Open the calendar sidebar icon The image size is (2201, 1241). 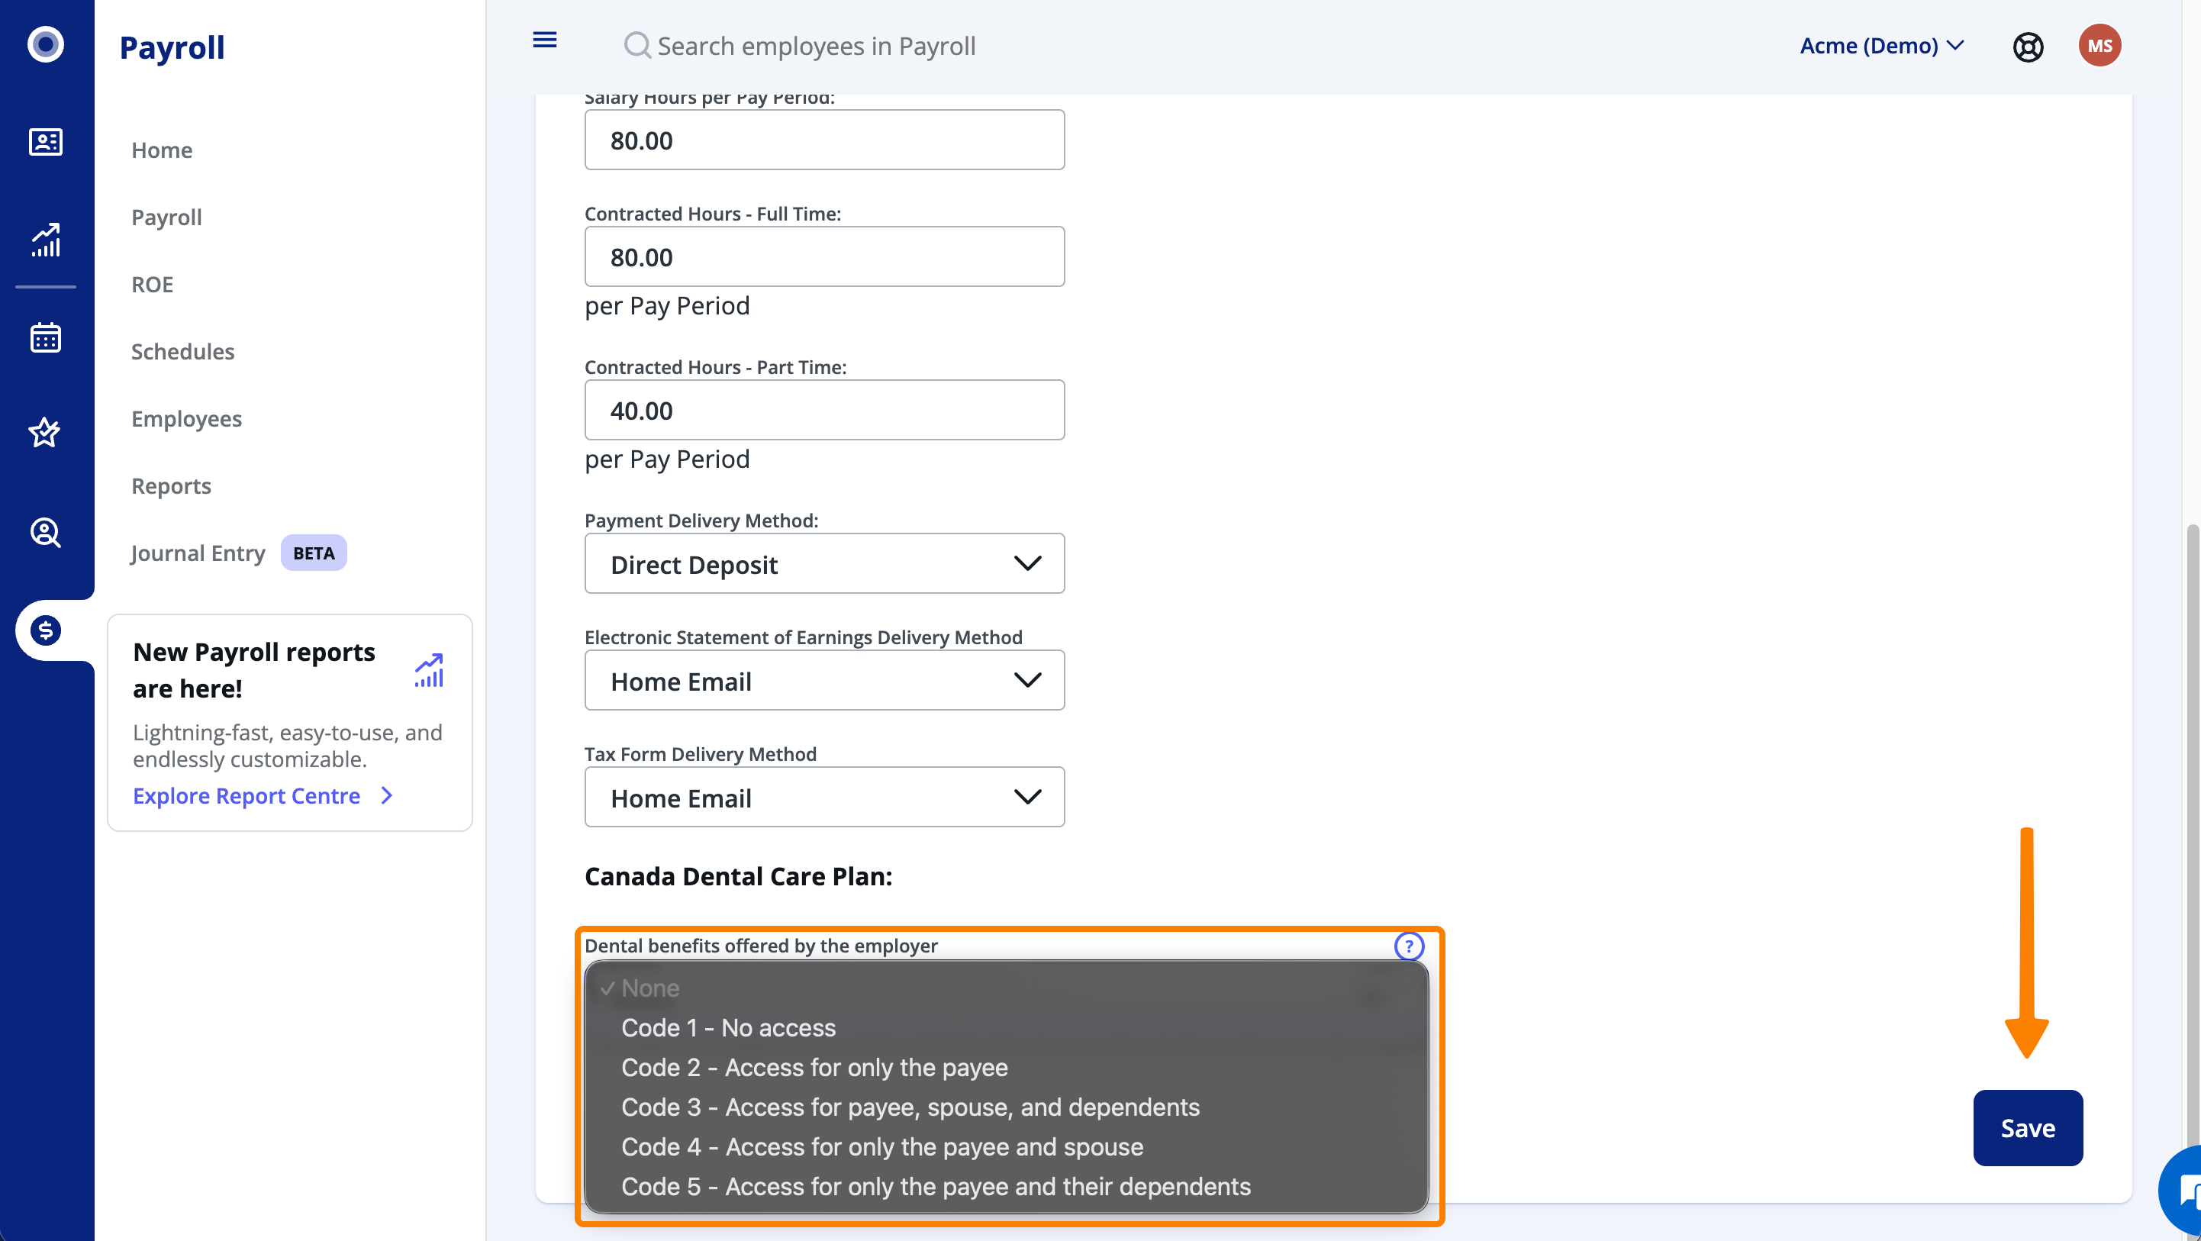[x=45, y=337]
